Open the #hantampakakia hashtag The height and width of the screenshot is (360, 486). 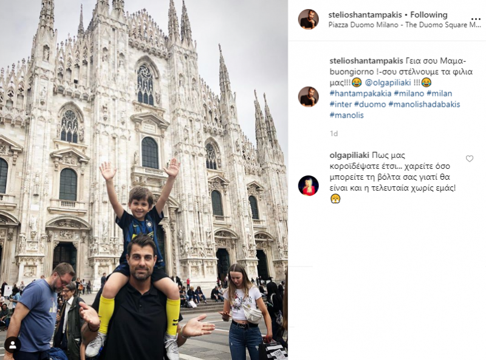coord(360,93)
